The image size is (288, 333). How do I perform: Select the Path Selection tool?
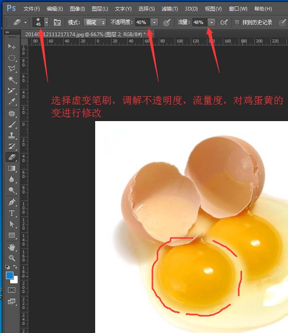[12, 224]
